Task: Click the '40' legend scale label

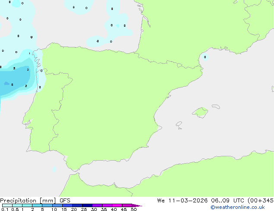Action: (114, 209)
